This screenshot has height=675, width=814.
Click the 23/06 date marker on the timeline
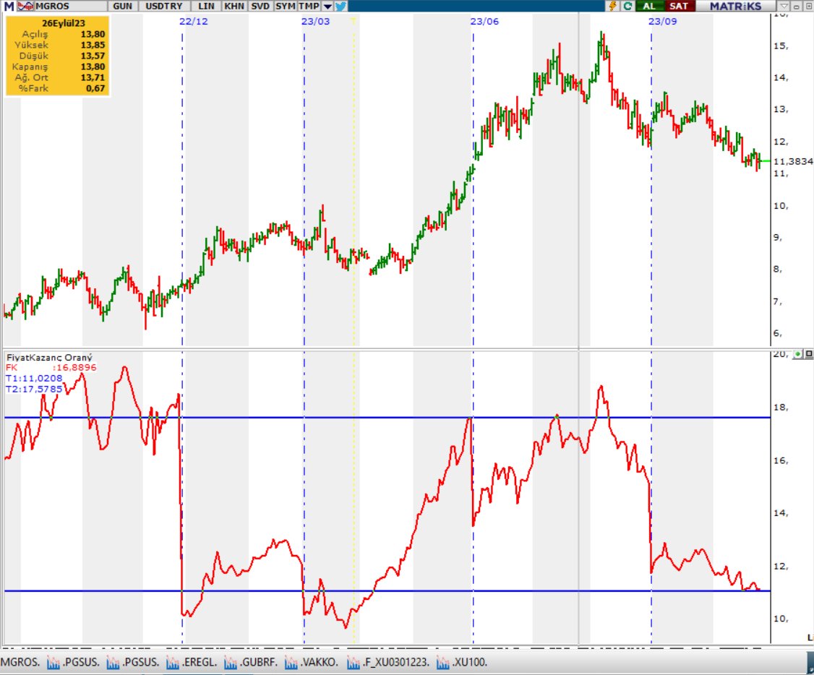click(484, 21)
